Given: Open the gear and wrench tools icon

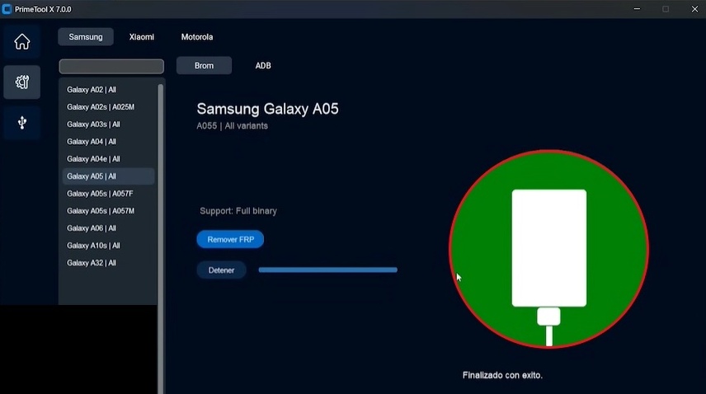Looking at the screenshot, I should [21, 82].
